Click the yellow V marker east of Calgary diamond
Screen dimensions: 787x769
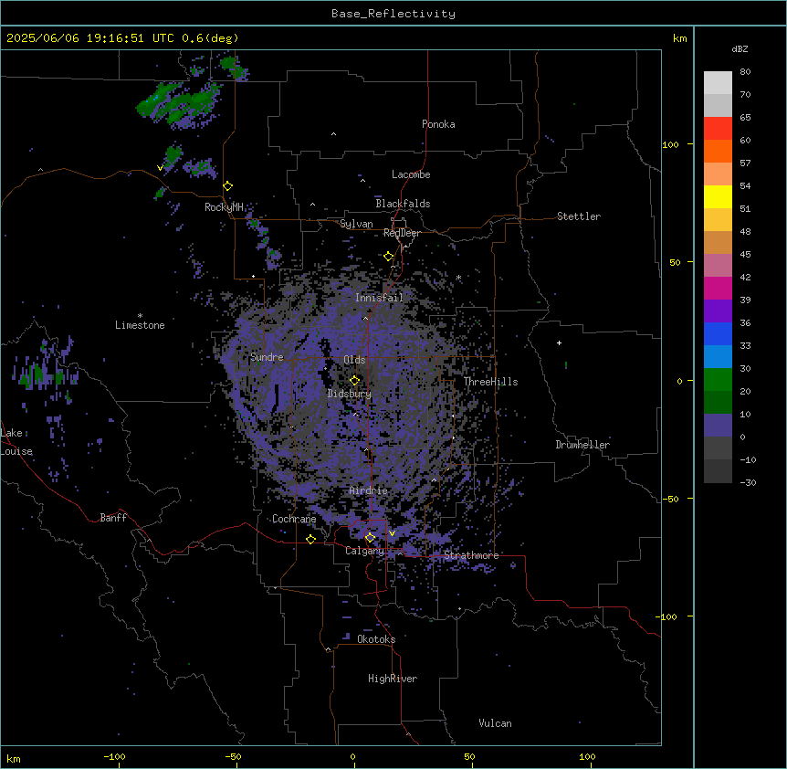tap(392, 533)
